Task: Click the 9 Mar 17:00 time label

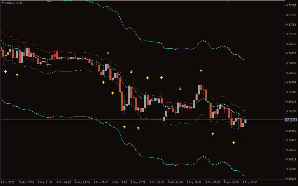Action: pos(250,183)
